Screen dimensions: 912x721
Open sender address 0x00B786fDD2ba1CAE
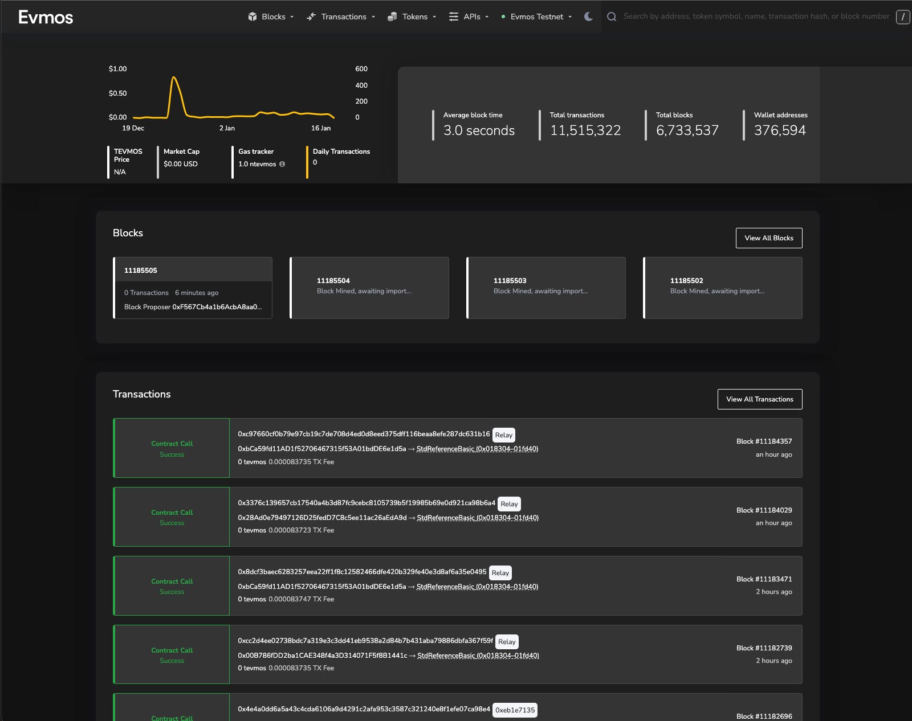(x=323, y=656)
